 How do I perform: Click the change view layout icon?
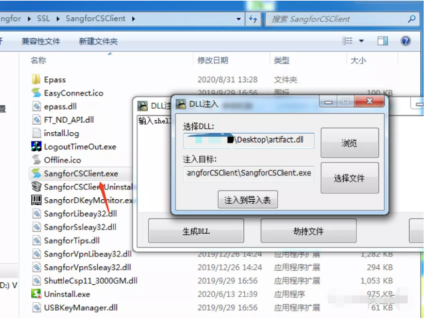347,41
